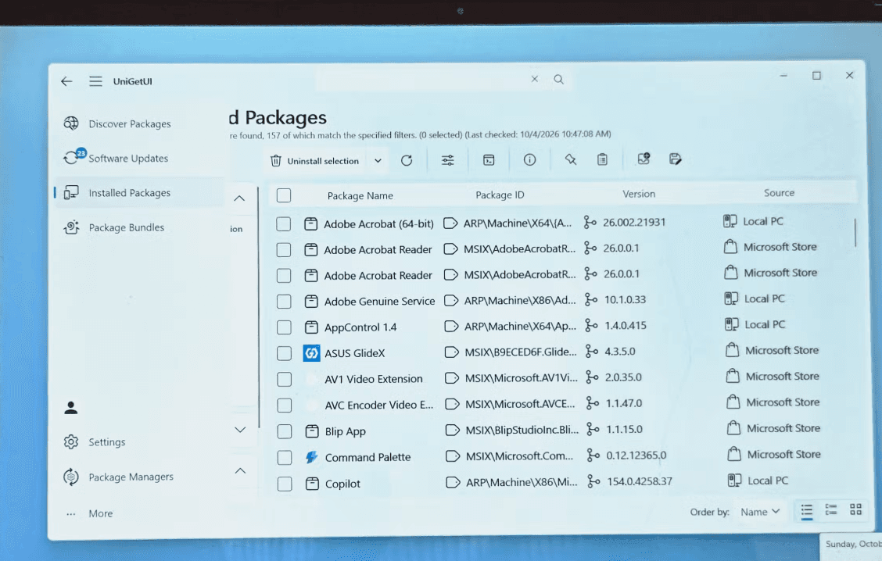
Task: Click the magnifier search icon
Action: pos(558,79)
